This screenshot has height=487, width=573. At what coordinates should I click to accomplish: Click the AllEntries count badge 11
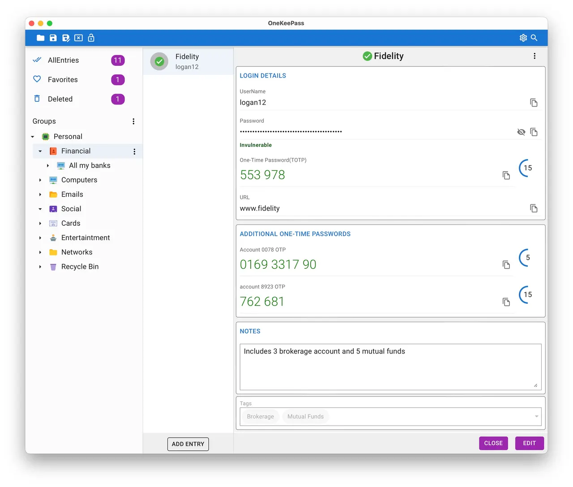click(x=118, y=60)
